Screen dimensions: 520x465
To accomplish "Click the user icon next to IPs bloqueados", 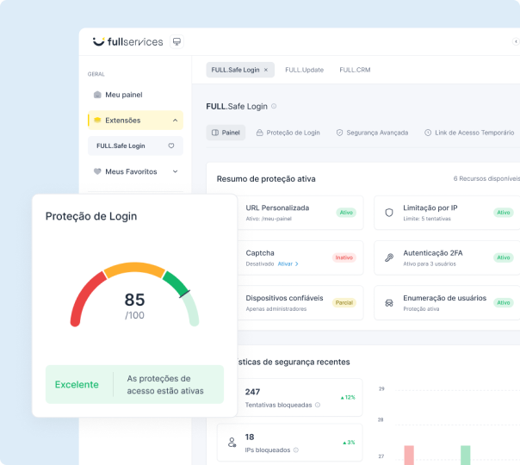I will pos(232,442).
